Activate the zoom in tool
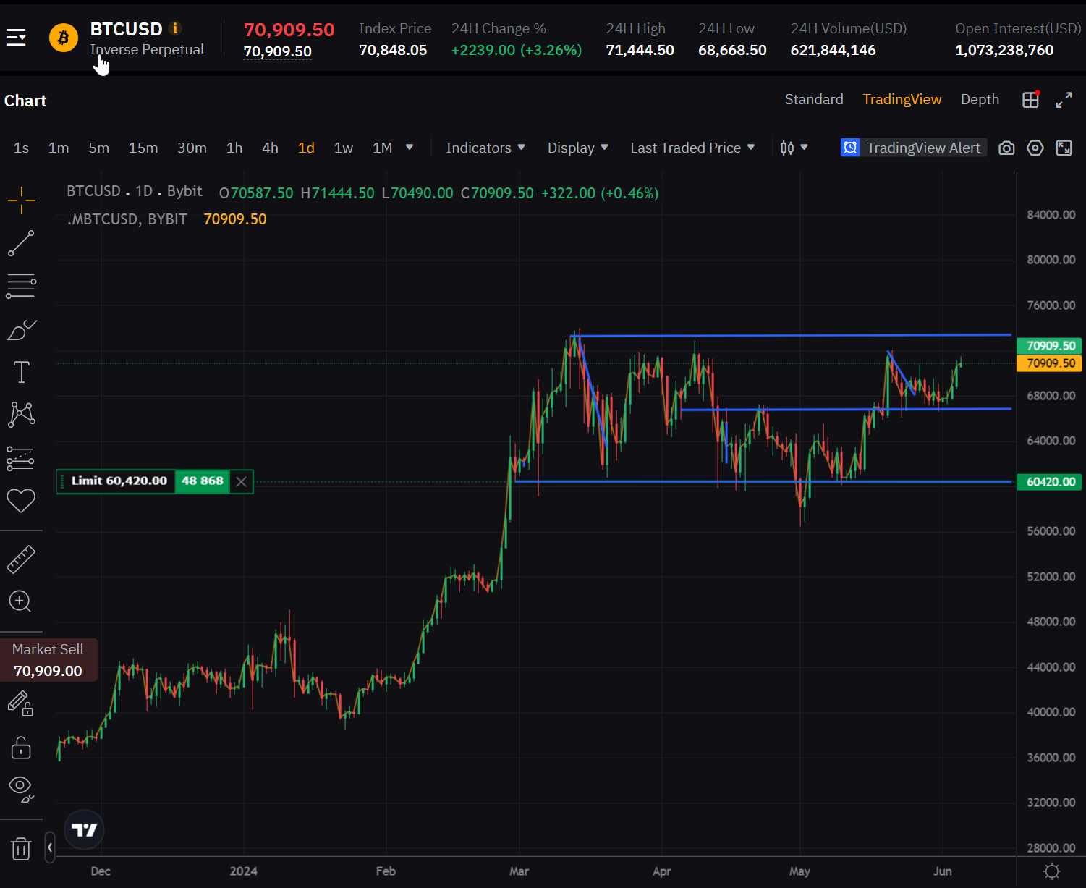The image size is (1086, 888). [x=20, y=601]
